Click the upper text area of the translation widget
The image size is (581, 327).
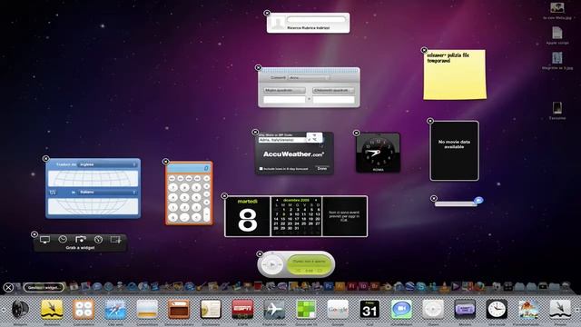pyautogui.click(x=93, y=178)
